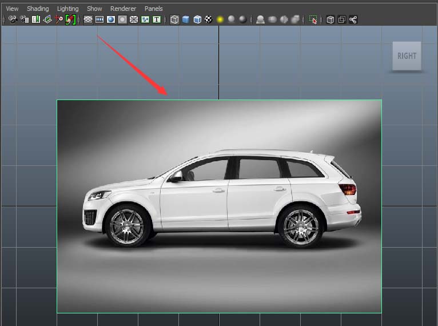This screenshot has width=438, height=326.
Task: Open the View menu
Action: pyautogui.click(x=12, y=9)
